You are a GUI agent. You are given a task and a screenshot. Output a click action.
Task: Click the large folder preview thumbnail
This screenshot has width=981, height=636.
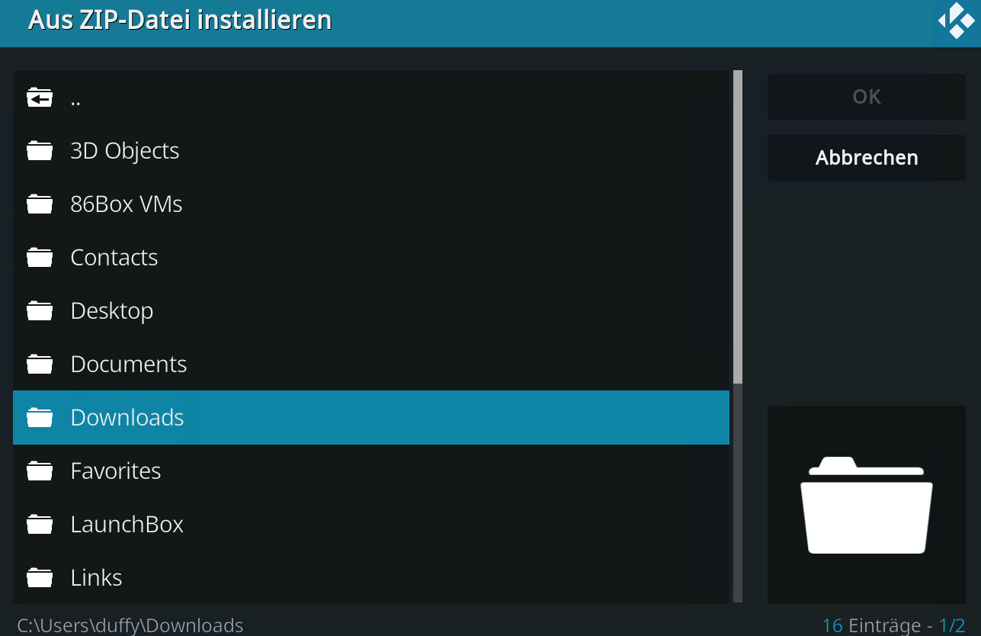[x=867, y=505]
